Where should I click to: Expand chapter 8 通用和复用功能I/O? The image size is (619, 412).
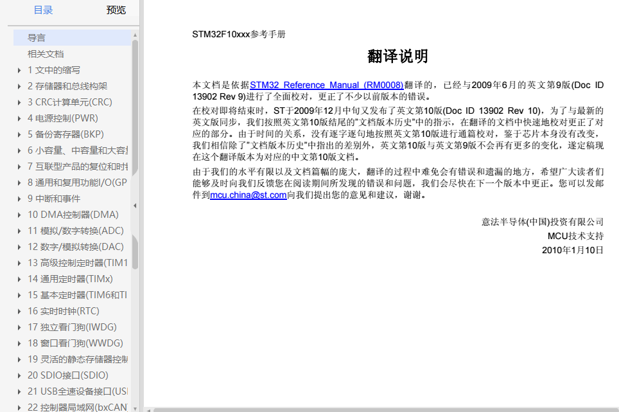tap(19, 183)
